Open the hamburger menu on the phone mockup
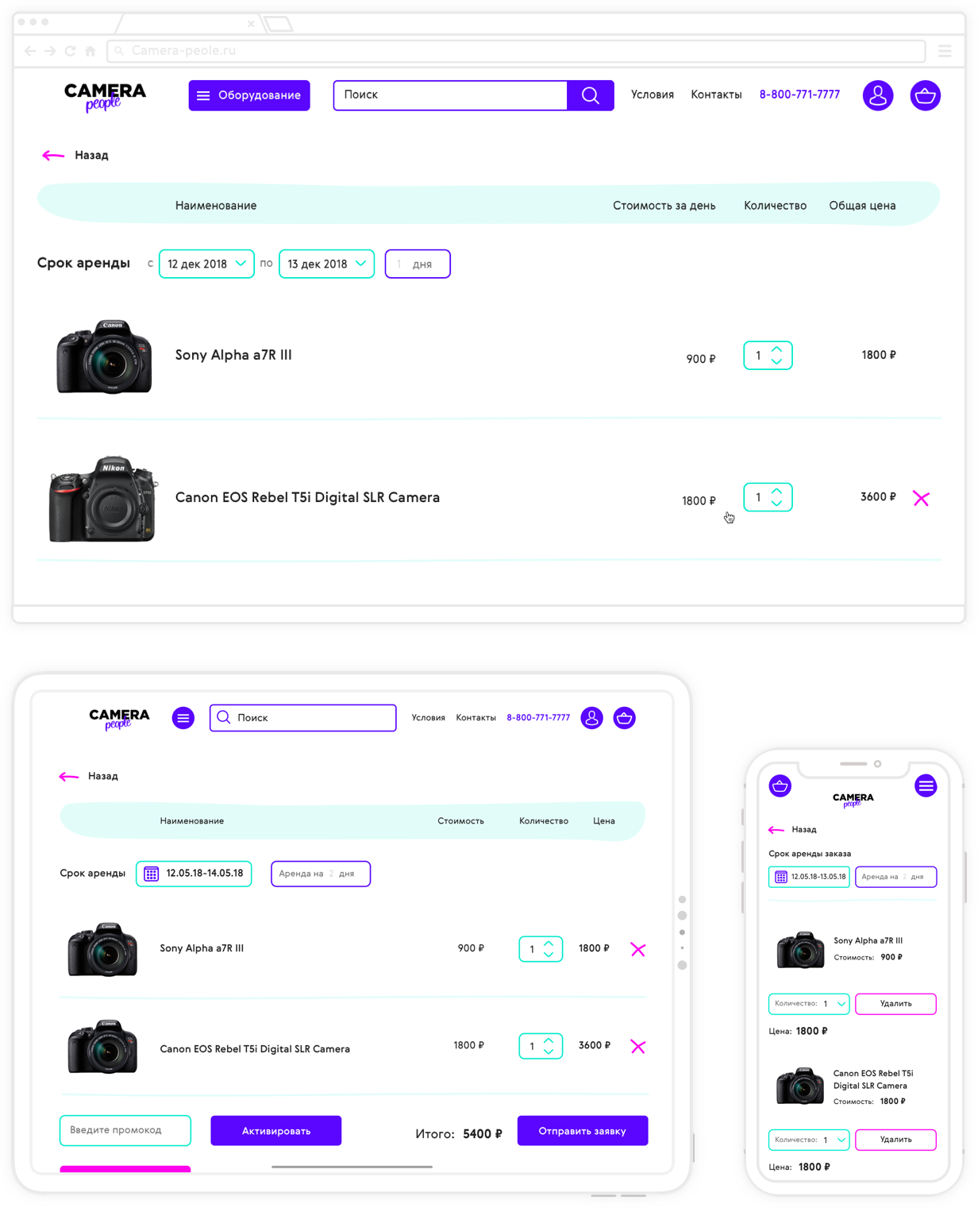This screenshot has height=1208, width=978. pyautogui.click(x=926, y=786)
